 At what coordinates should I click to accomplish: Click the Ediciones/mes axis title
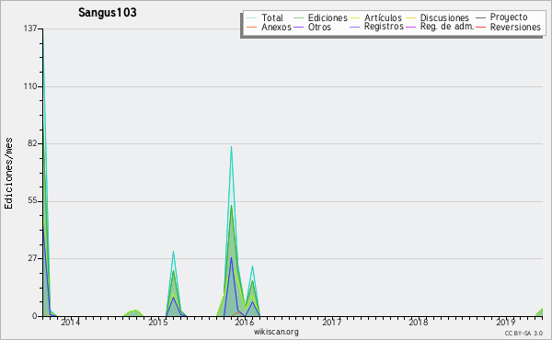pos(8,174)
